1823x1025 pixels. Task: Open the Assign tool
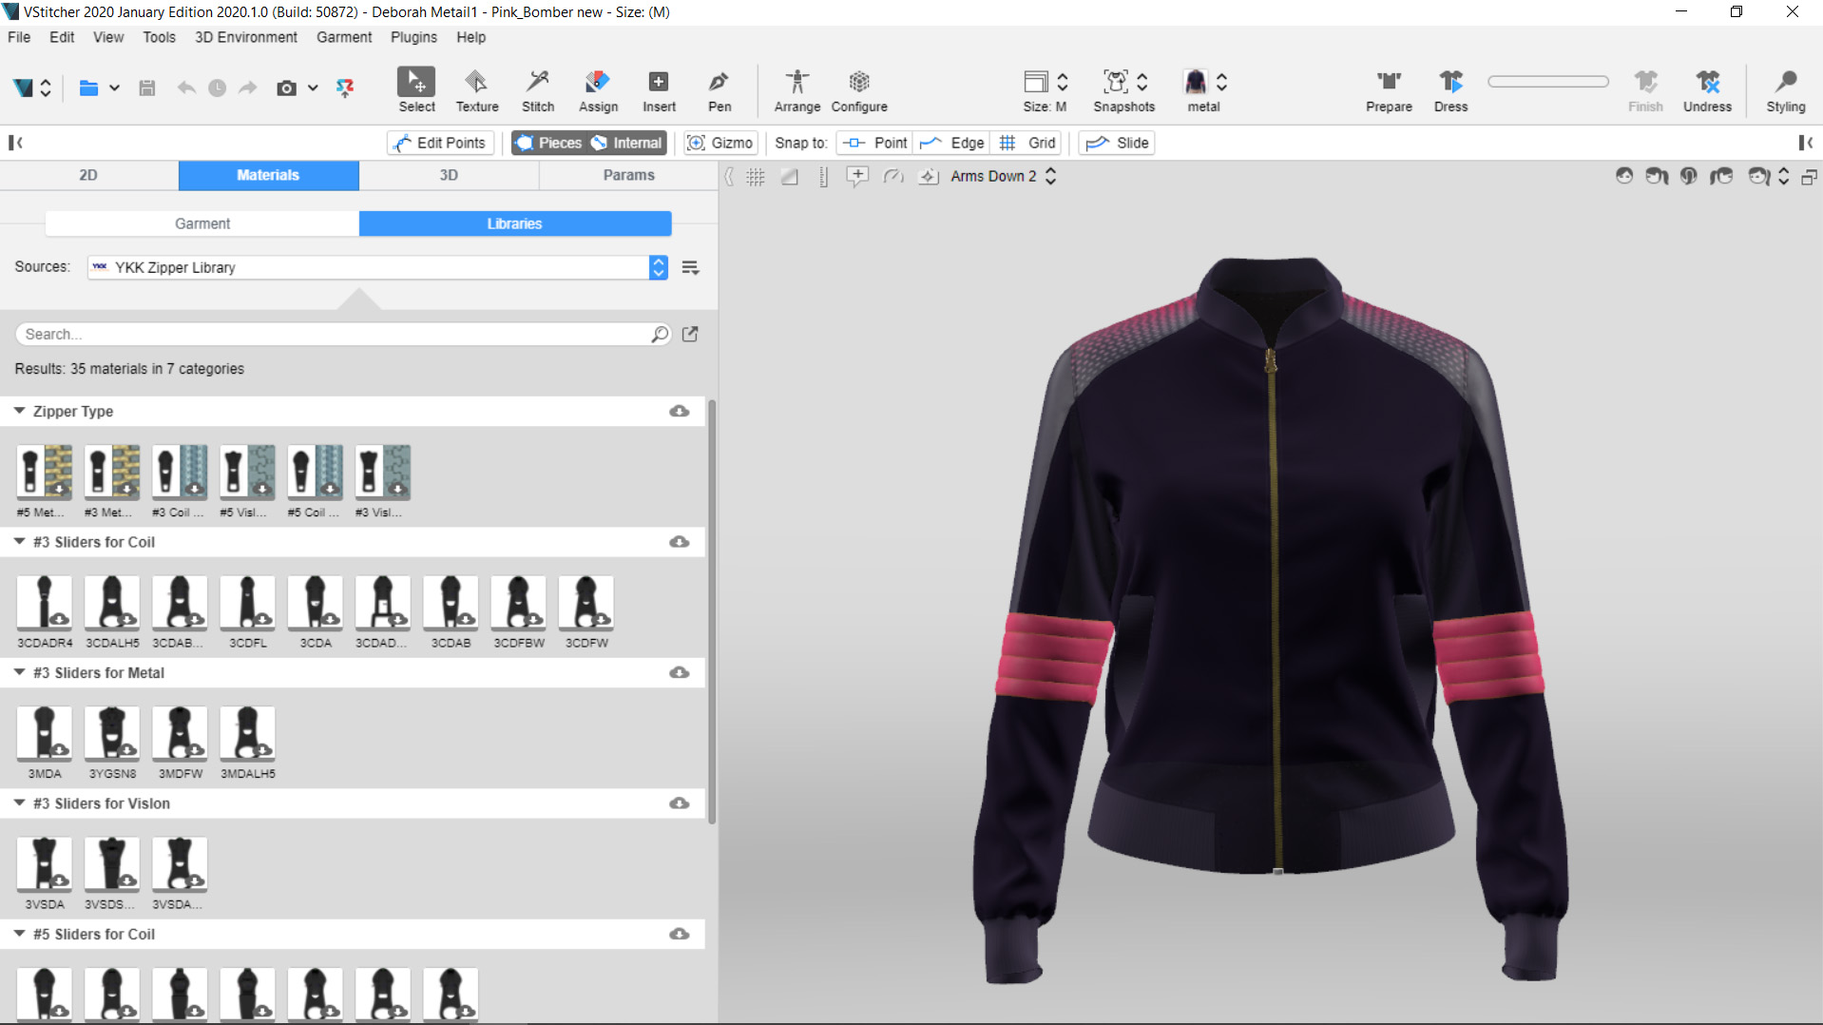[598, 88]
